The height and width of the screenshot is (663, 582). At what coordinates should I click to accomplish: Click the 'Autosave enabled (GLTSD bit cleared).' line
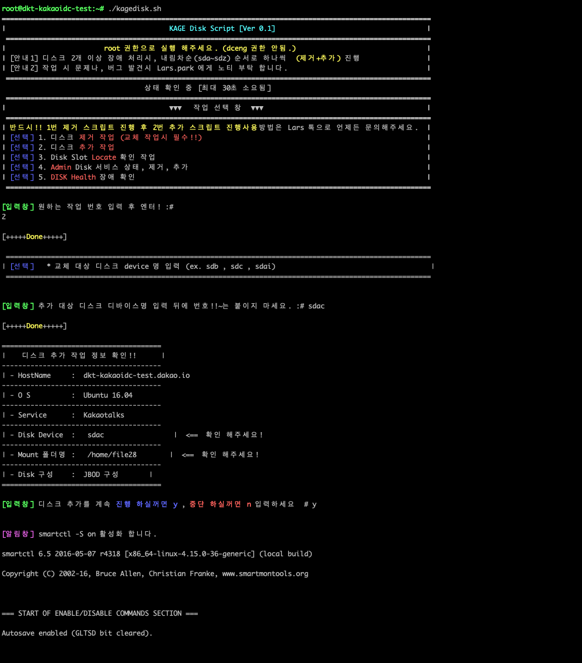coord(77,633)
